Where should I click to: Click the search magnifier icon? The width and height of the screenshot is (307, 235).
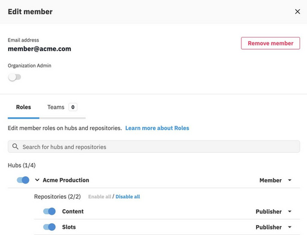15,147
